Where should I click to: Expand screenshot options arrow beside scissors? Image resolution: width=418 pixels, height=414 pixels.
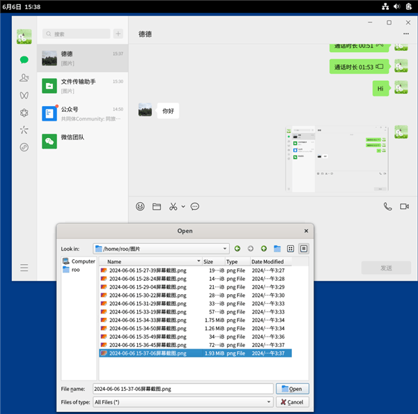183,206
